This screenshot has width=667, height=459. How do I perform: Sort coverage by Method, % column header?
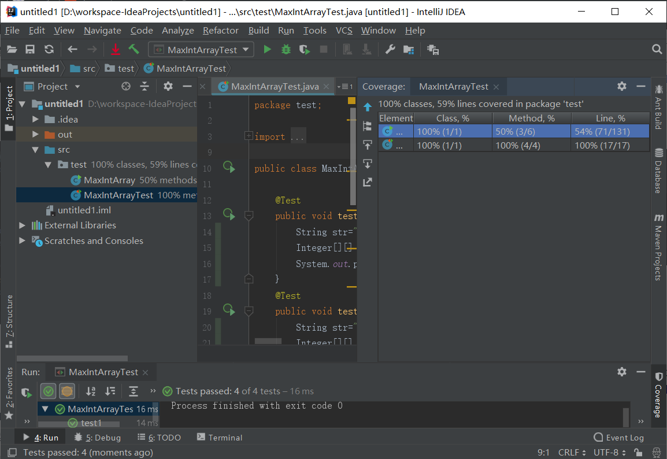pyautogui.click(x=531, y=118)
